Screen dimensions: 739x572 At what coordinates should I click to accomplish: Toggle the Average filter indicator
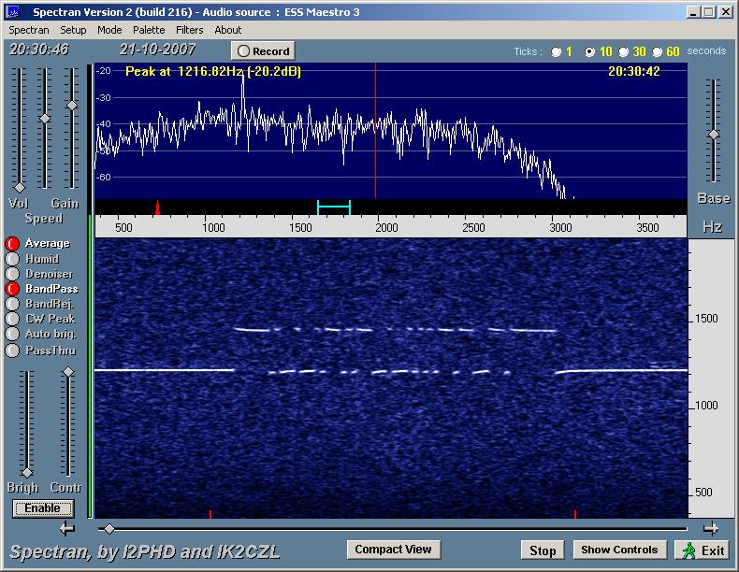point(12,244)
